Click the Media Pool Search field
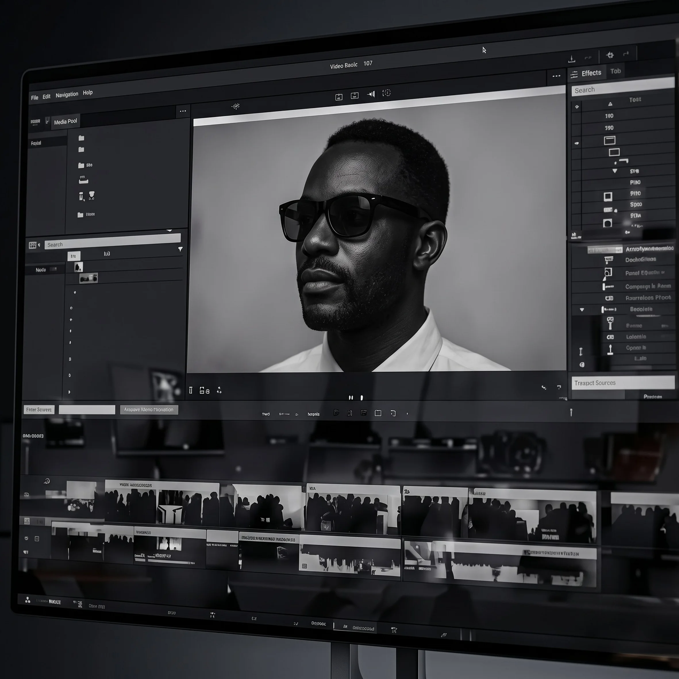The width and height of the screenshot is (679, 679). (x=112, y=241)
